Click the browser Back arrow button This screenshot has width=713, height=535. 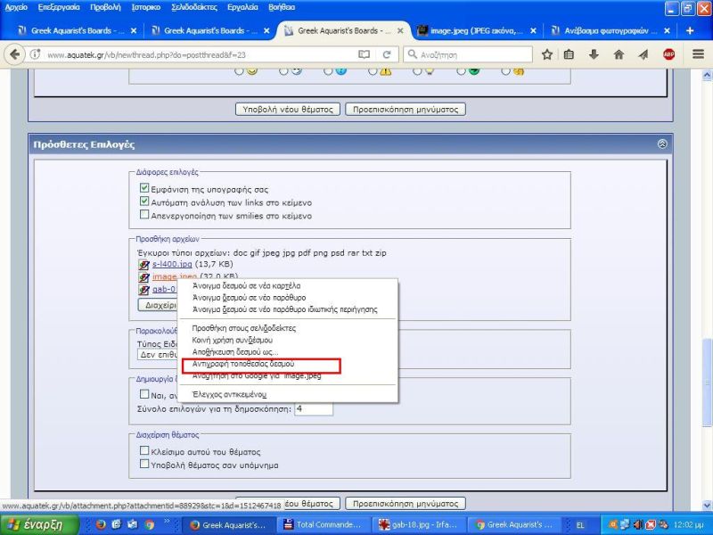click(x=14, y=54)
